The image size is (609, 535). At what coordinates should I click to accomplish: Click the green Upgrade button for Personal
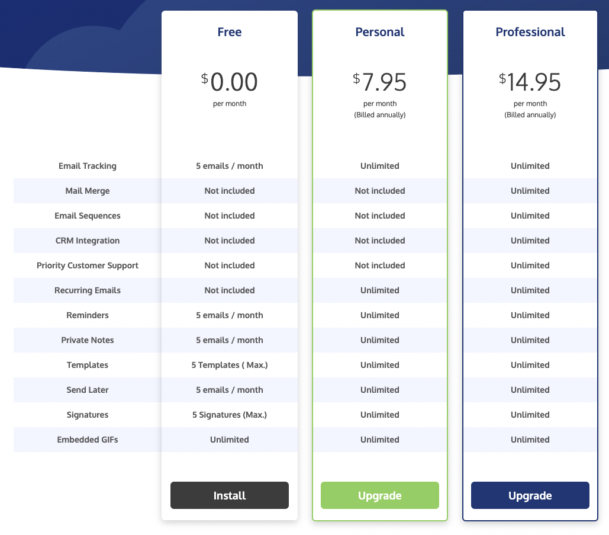(x=379, y=495)
